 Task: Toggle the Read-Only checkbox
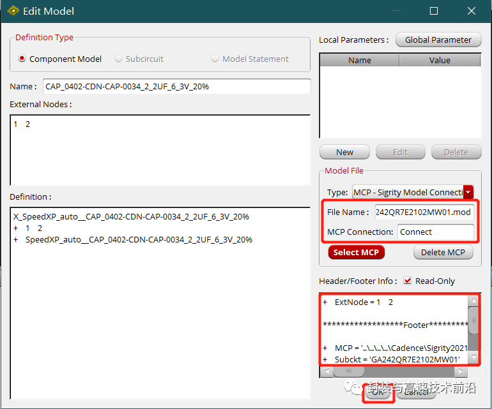(407, 281)
